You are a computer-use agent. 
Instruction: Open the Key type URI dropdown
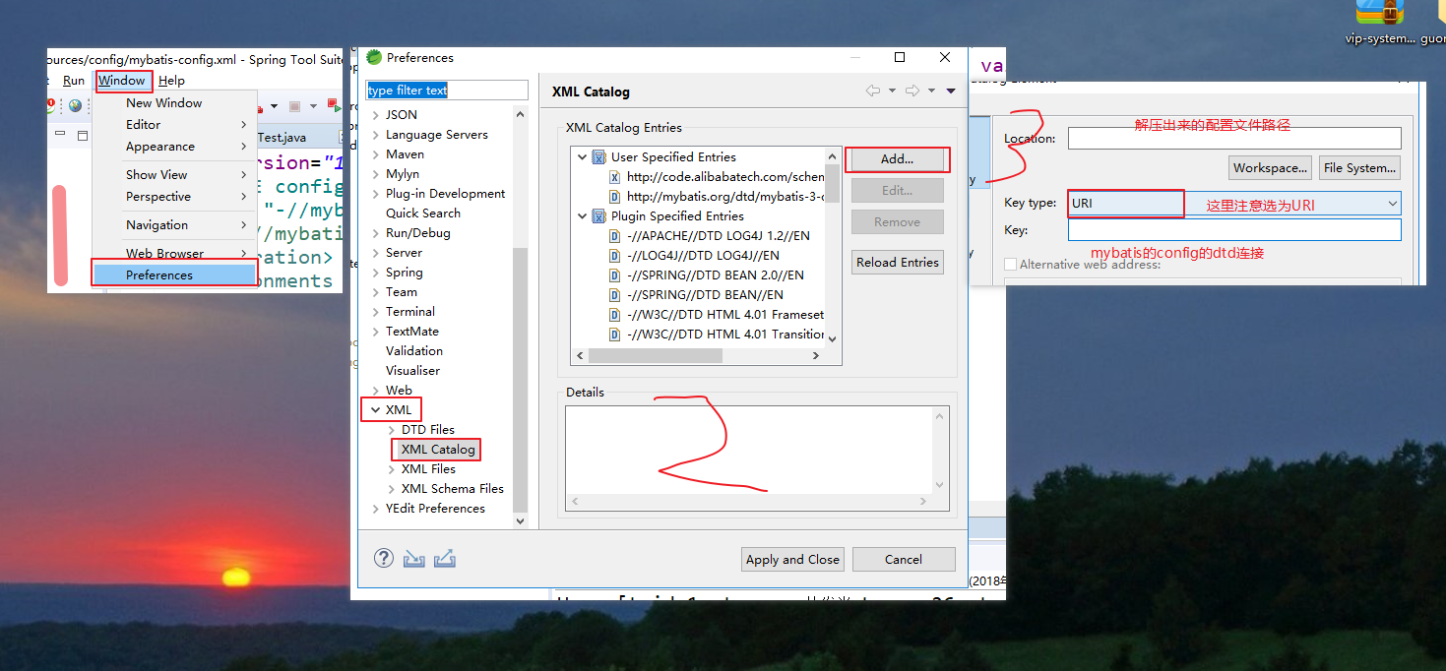1392,204
